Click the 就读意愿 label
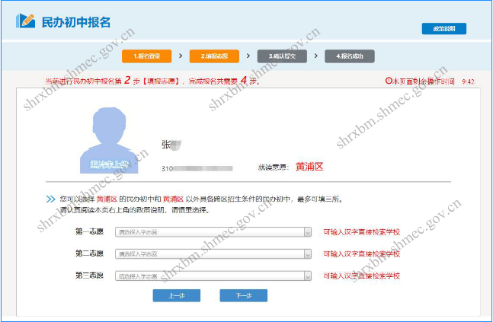493x322 pixels. point(274,167)
